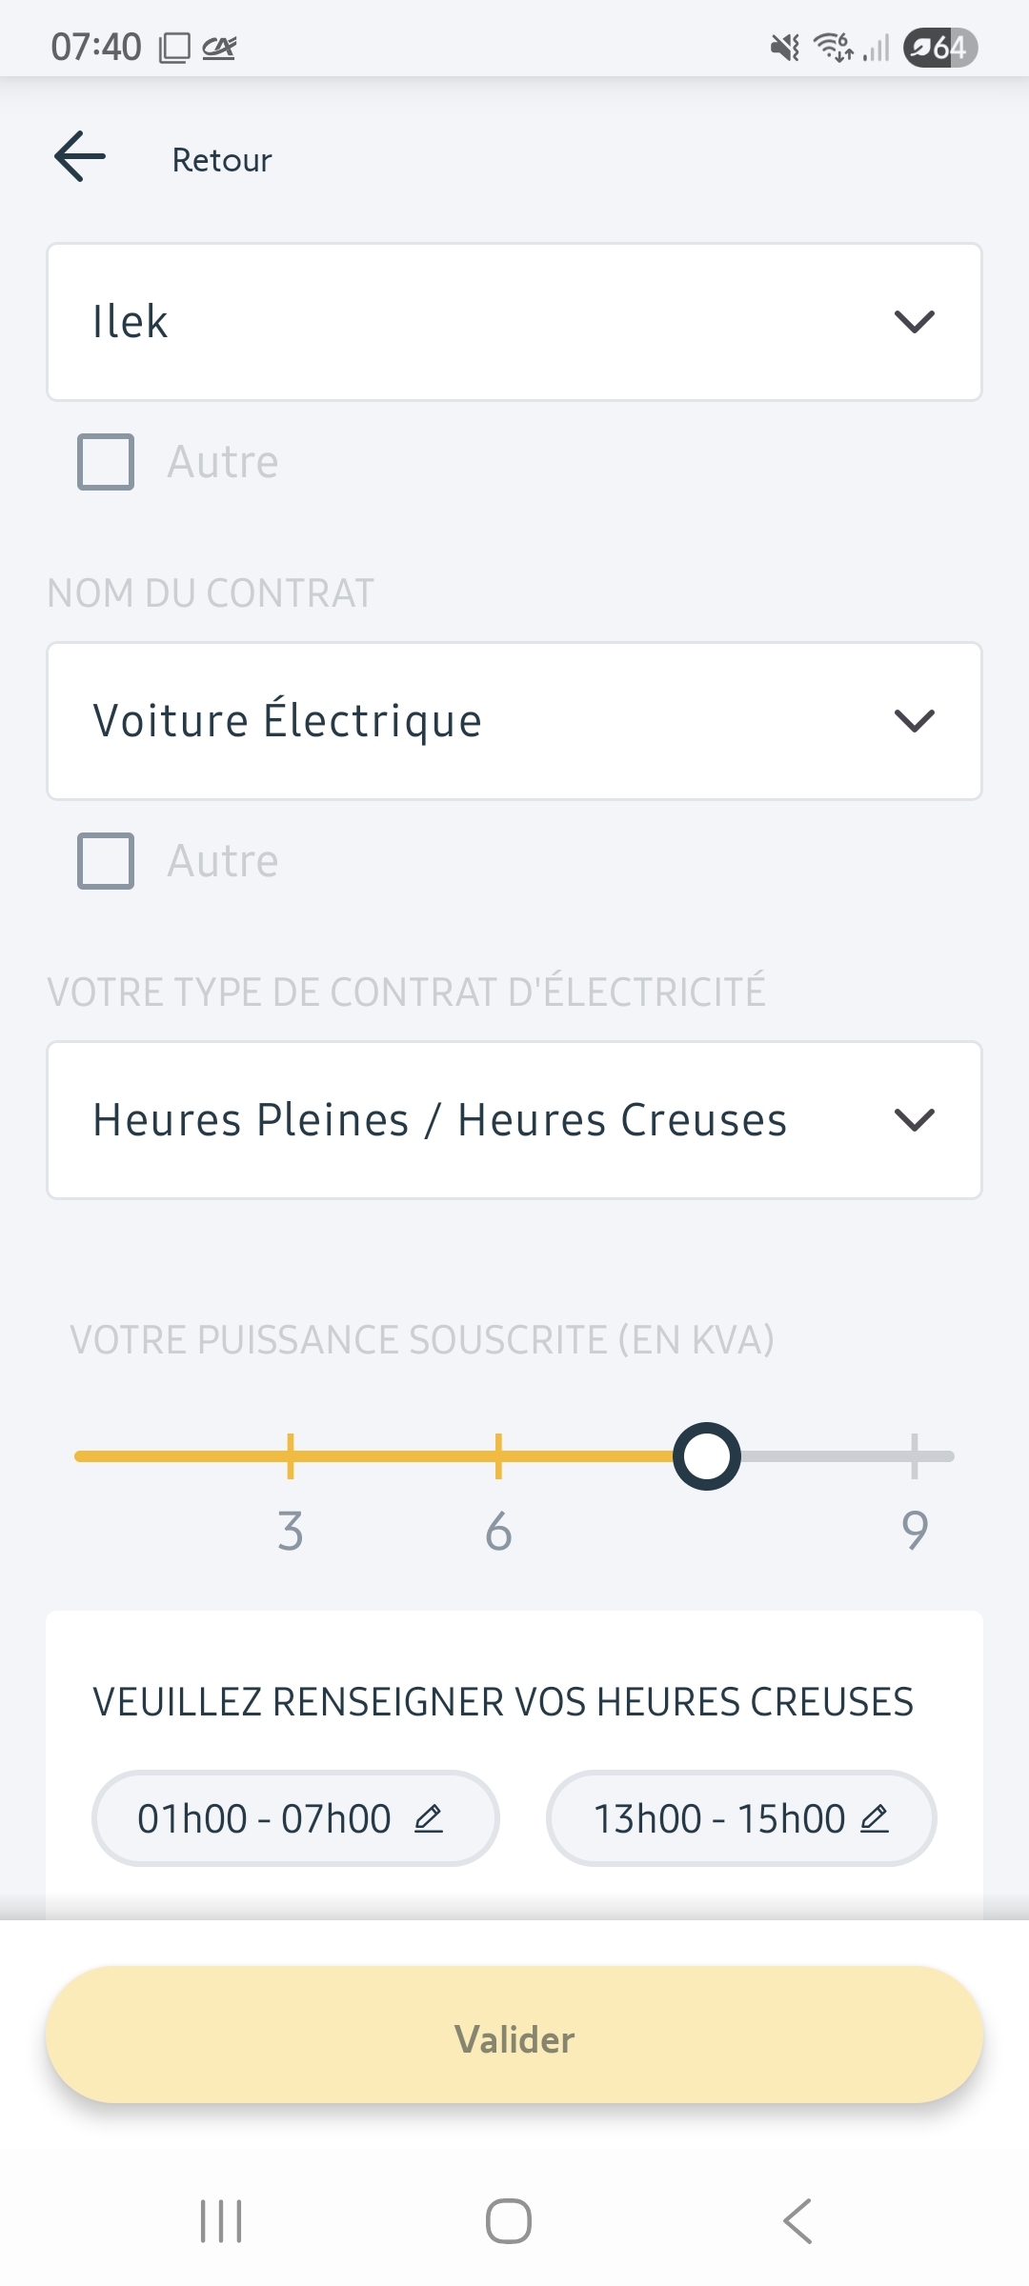Open the Heures Pleines / Heures Creuses dropdown
The image size is (1029, 2286).
pos(514,1120)
